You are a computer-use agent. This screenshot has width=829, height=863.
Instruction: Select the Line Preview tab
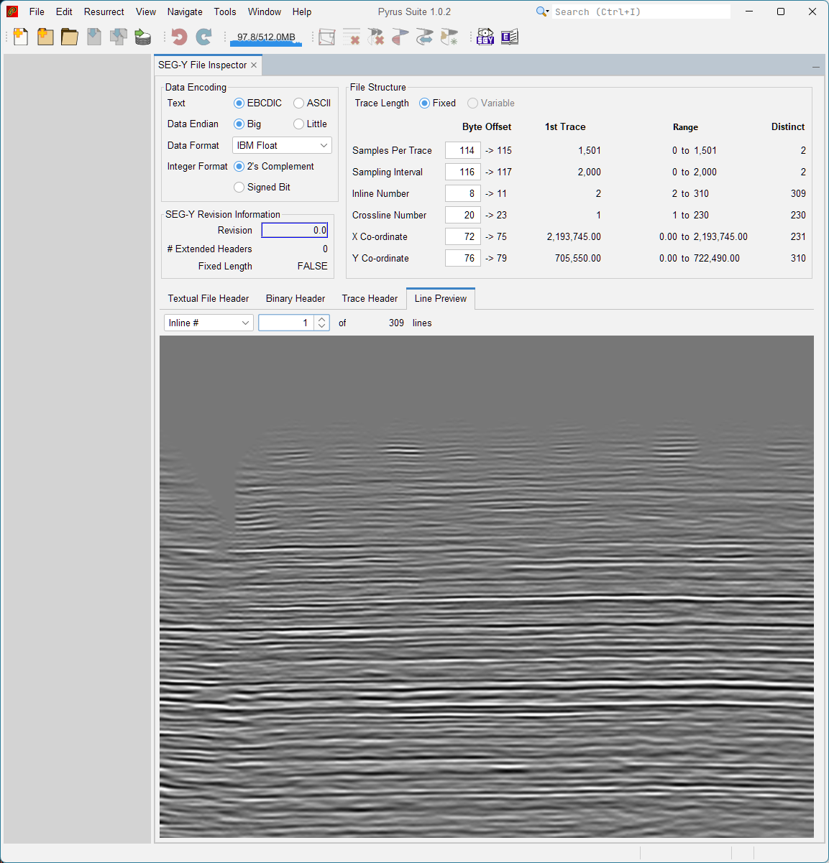[441, 298]
